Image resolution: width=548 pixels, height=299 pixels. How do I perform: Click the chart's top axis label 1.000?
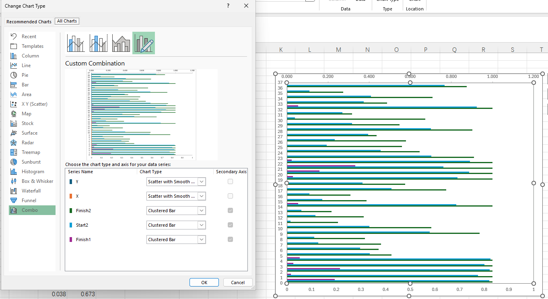[x=492, y=76]
